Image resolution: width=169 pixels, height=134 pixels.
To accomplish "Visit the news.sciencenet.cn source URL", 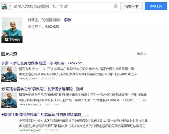I will point(30,104).
